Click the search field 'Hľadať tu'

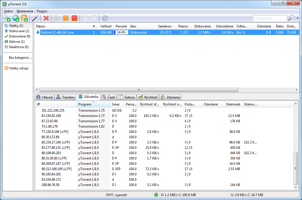click(270, 18)
